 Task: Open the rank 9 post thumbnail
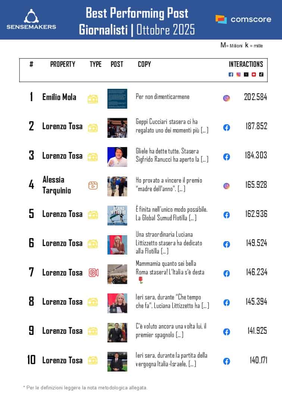pos(117,332)
